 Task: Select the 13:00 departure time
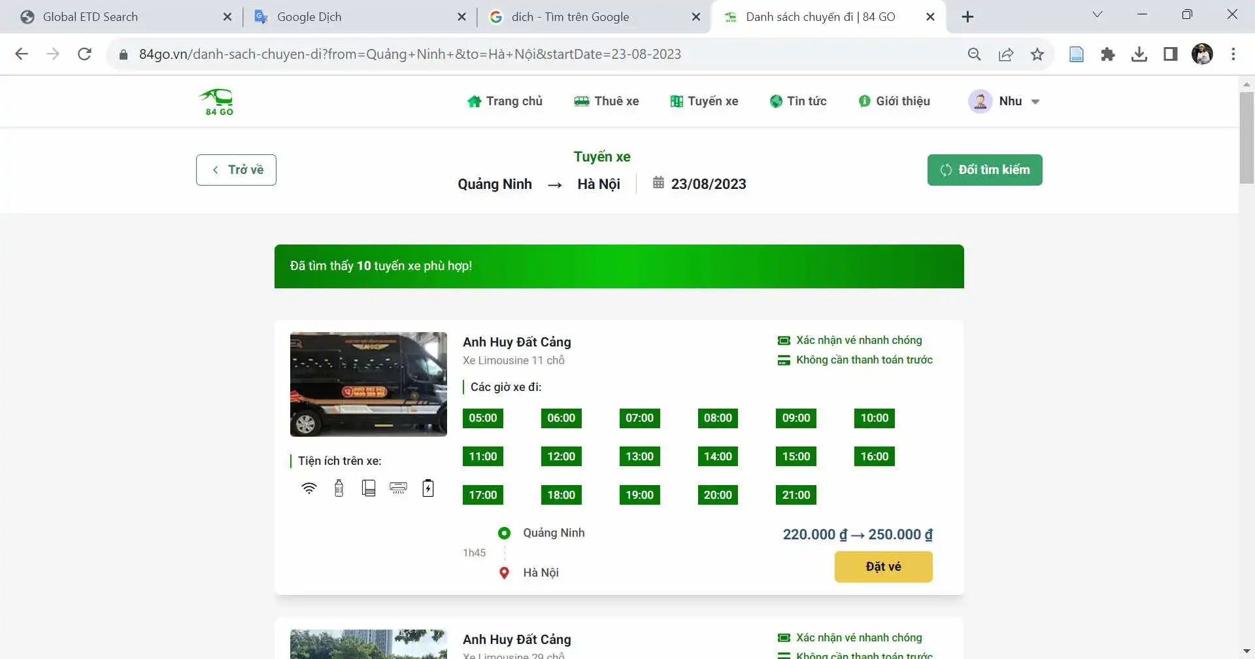coord(639,456)
